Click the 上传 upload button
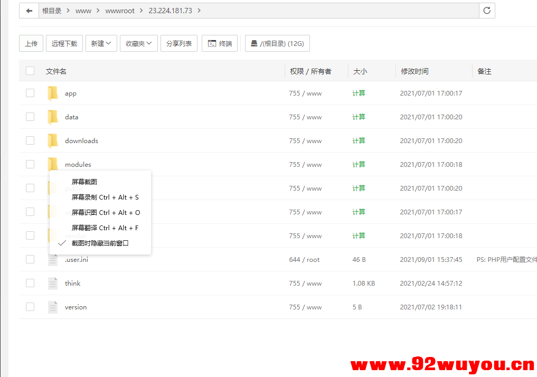 tap(31, 43)
